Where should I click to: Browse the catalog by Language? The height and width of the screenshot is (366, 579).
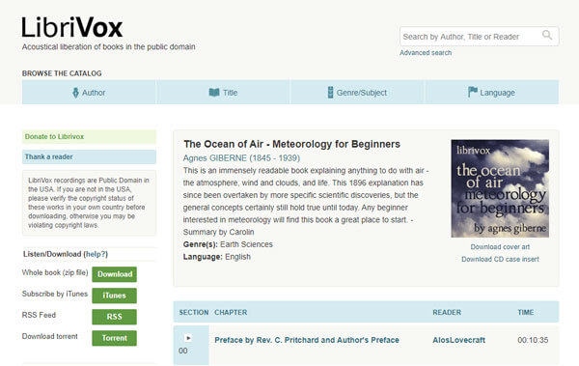(x=492, y=93)
